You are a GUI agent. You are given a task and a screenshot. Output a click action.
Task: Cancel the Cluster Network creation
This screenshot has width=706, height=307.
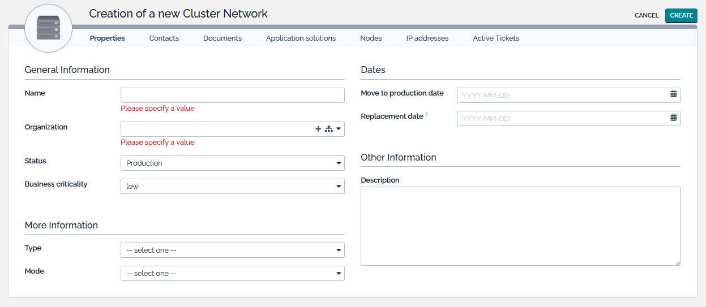click(x=646, y=15)
